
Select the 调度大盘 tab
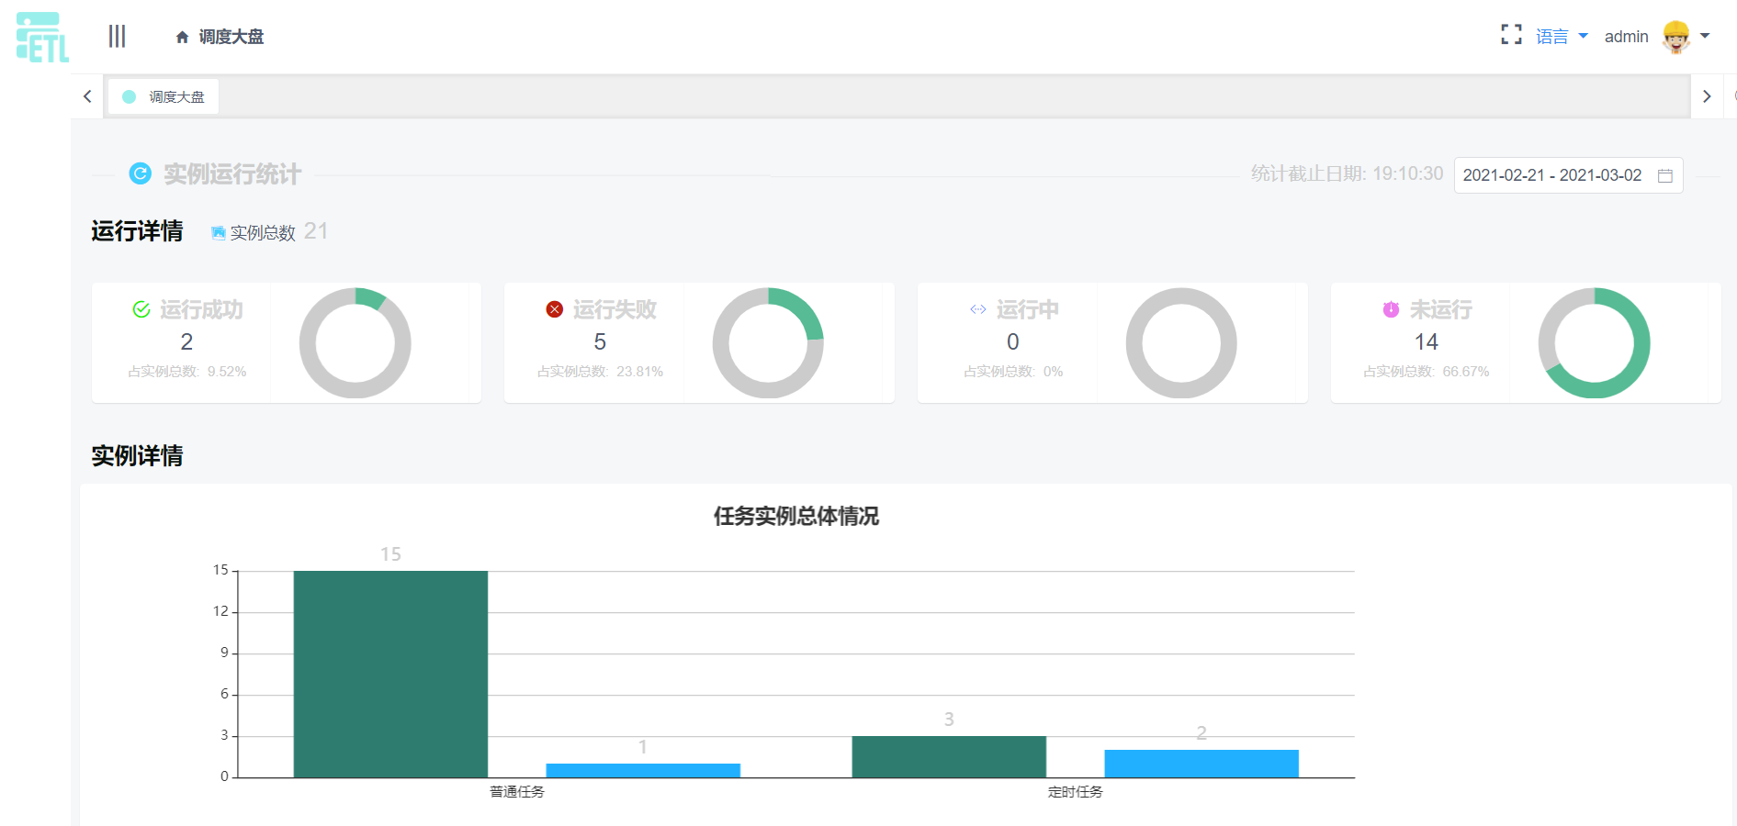point(163,95)
